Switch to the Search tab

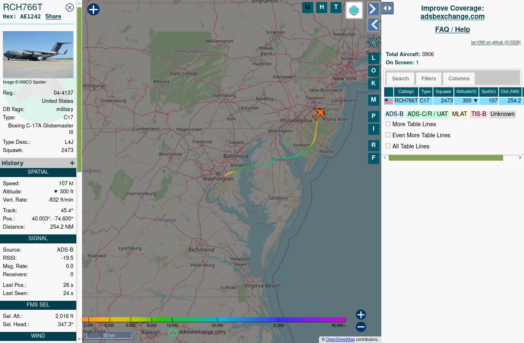coord(400,79)
